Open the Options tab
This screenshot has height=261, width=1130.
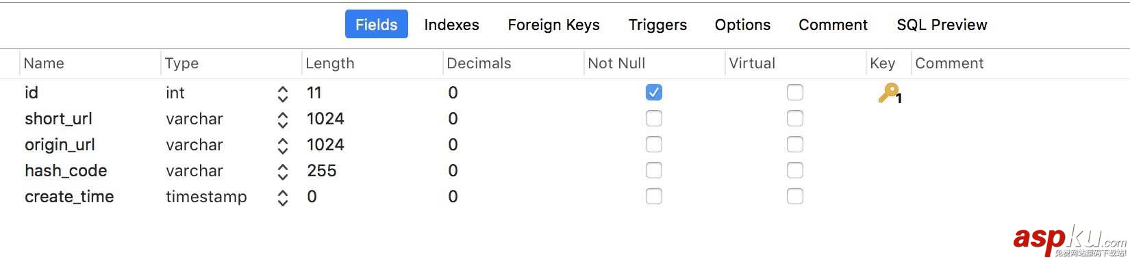click(x=742, y=25)
